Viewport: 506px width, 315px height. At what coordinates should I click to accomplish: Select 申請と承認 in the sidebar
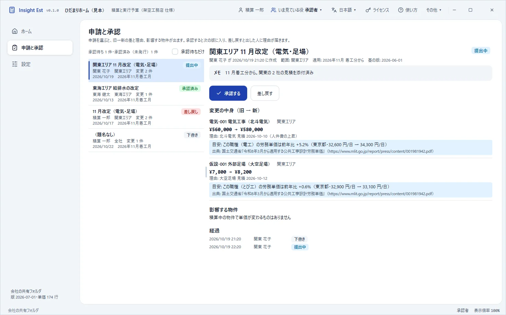(40, 48)
